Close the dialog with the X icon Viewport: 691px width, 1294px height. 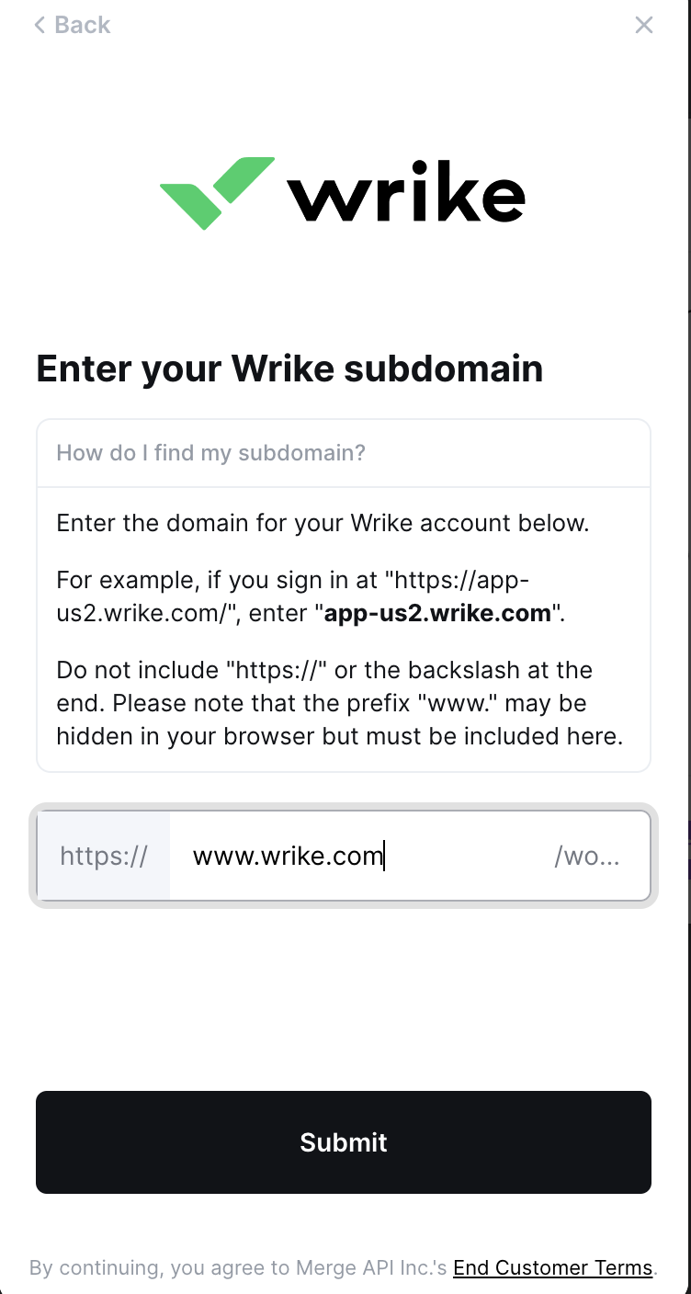644,25
